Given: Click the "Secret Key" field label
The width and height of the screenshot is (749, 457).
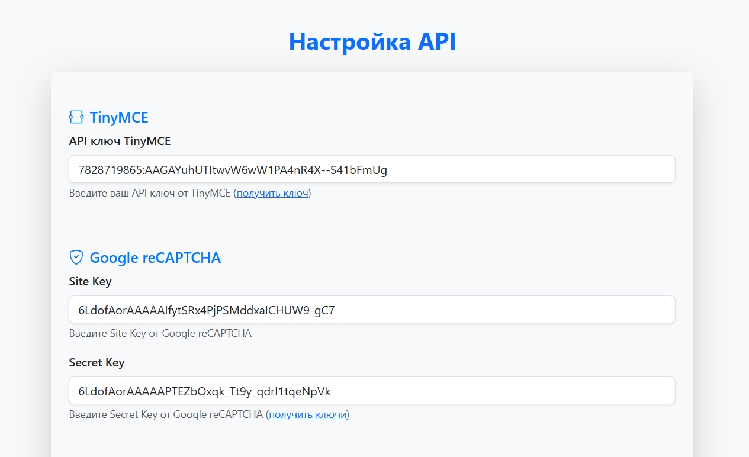Looking at the screenshot, I should [97, 362].
